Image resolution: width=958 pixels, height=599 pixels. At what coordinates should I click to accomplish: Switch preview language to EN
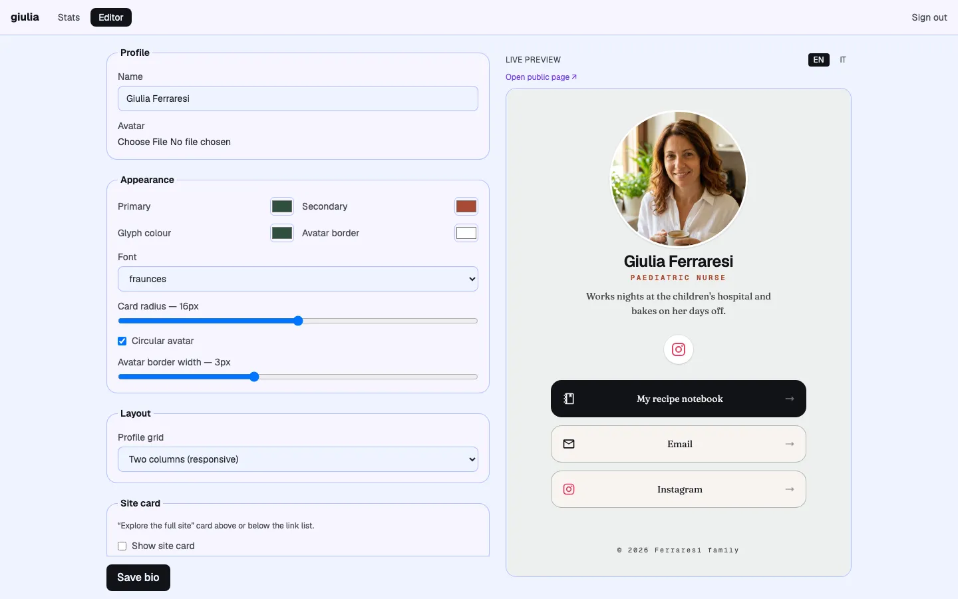(819, 60)
